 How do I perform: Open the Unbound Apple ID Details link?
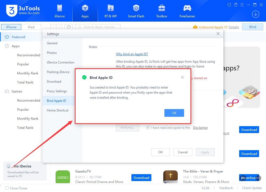(234, 27)
